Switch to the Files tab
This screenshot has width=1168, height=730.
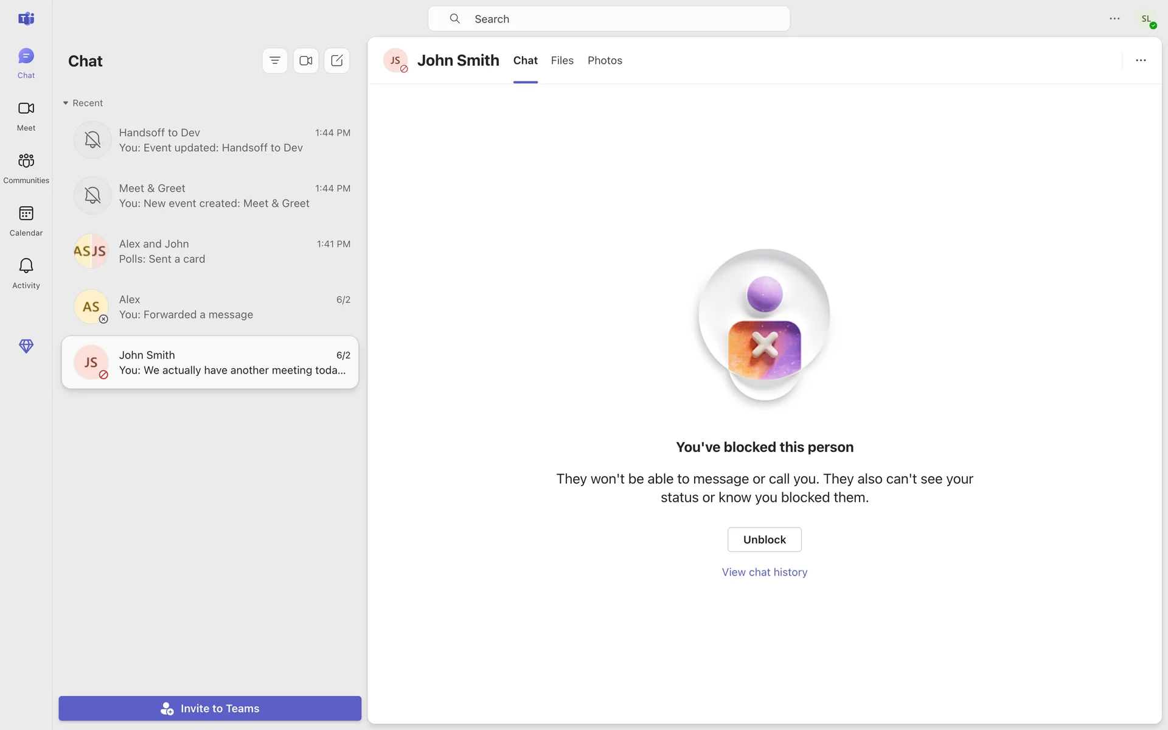click(562, 60)
